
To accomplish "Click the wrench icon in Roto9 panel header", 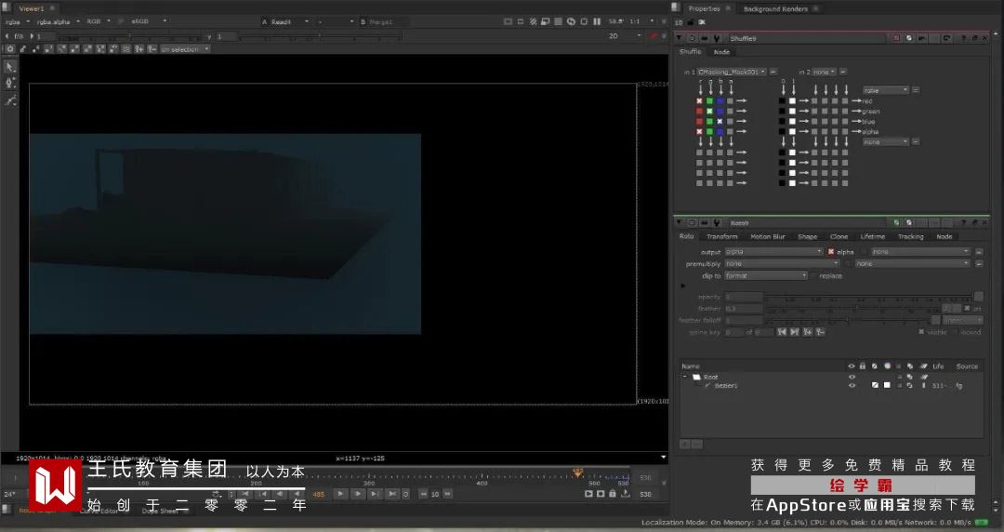I will 717,222.
